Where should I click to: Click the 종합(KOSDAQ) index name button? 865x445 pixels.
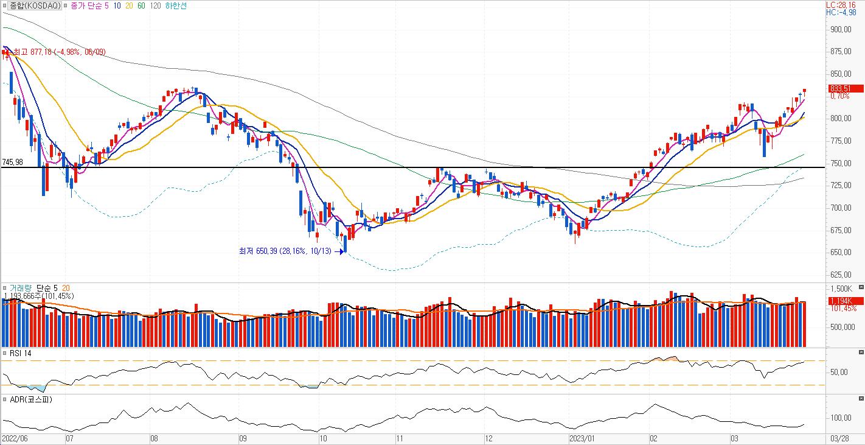pos(35,5)
